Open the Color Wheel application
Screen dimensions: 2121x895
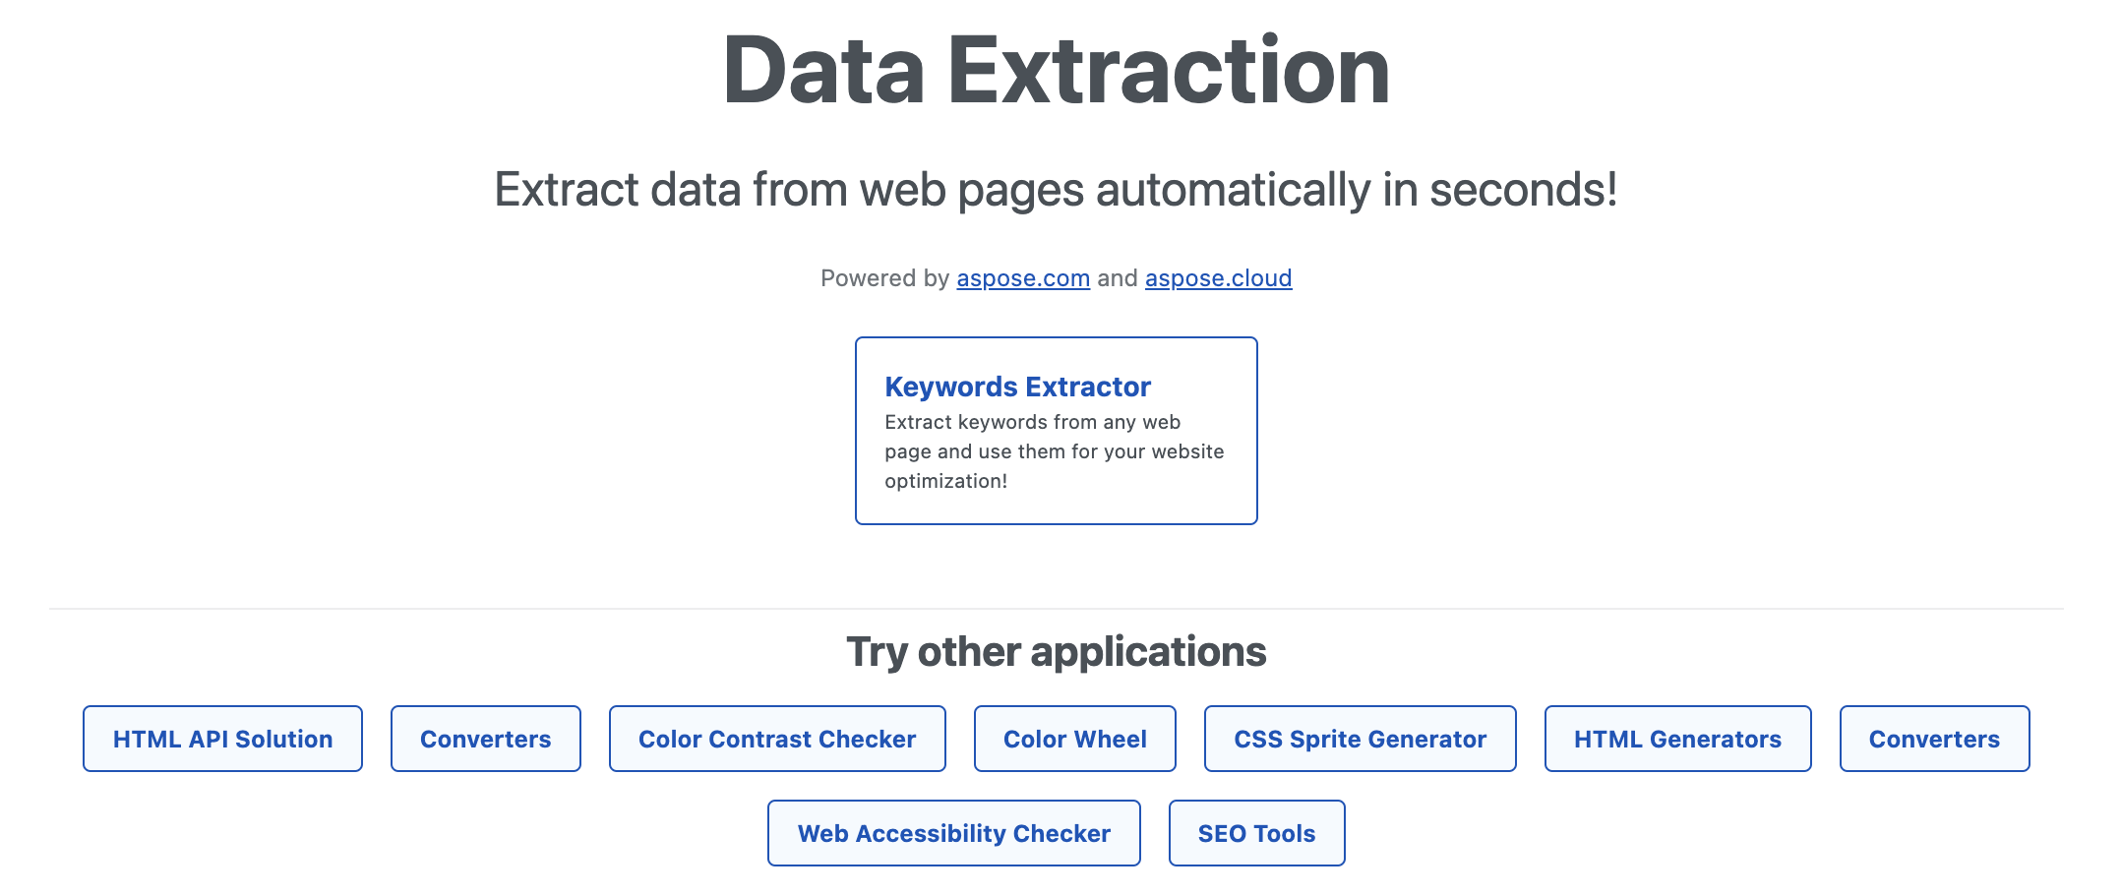coord(1074,739)
